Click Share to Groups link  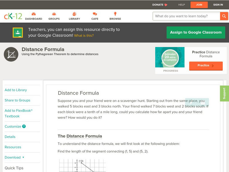(17, 100)
